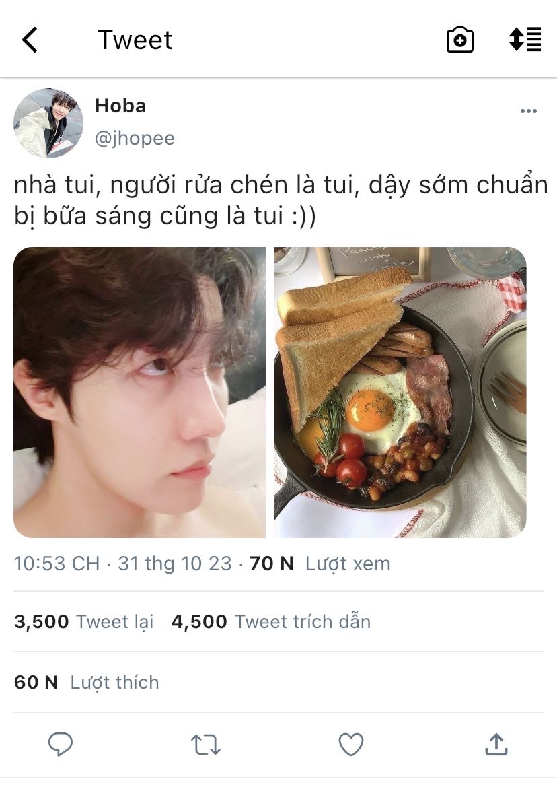Tap the 10:53 CH timestamp
Viewport: 557px width, 785px height.
click(x=57, y=564)
